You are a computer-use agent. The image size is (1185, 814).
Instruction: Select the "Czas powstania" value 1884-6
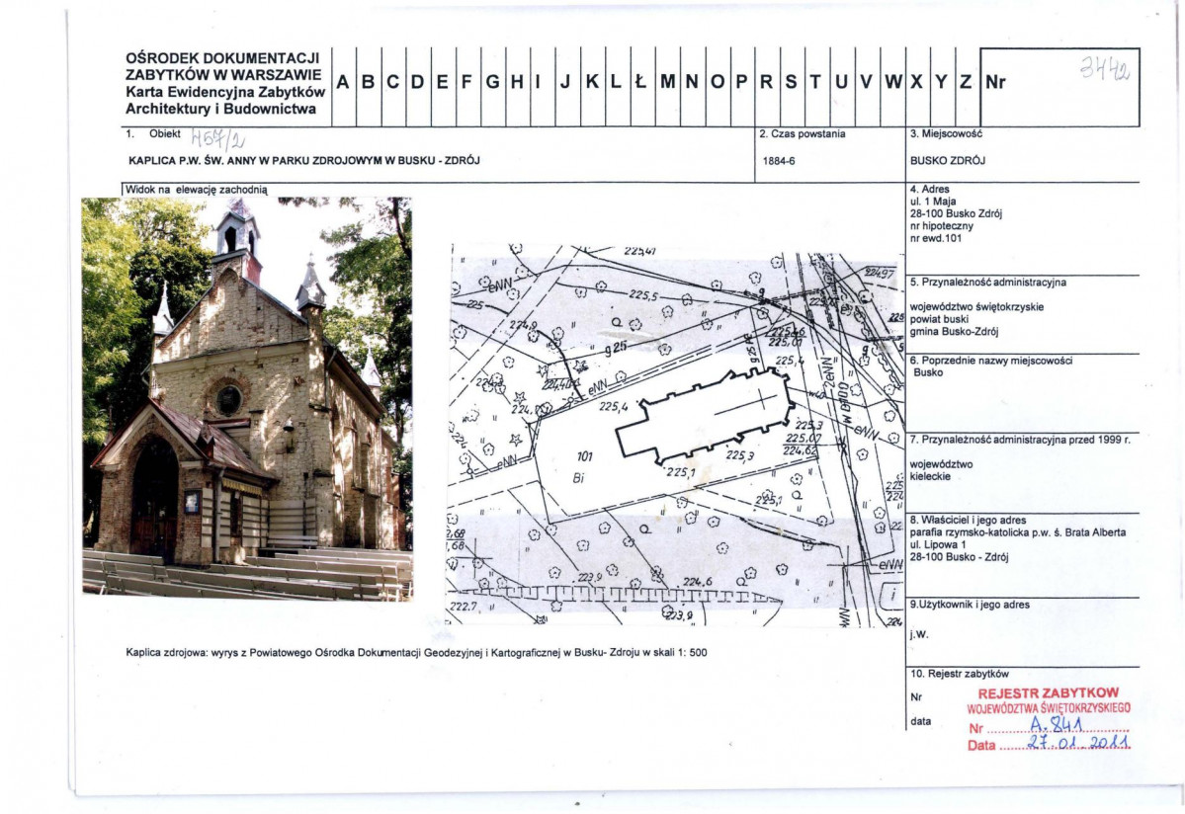779,161
